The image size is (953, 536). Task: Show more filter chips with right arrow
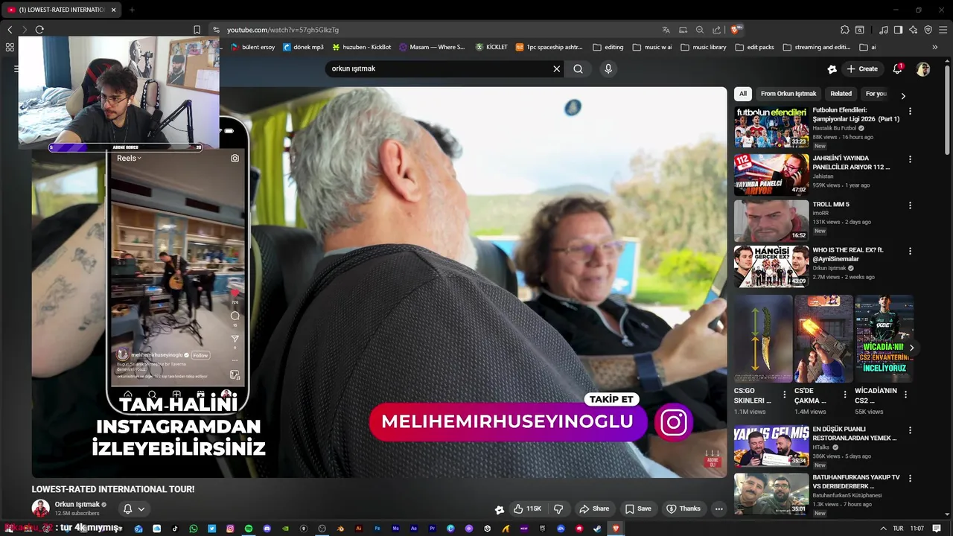[x=903, y=95]
